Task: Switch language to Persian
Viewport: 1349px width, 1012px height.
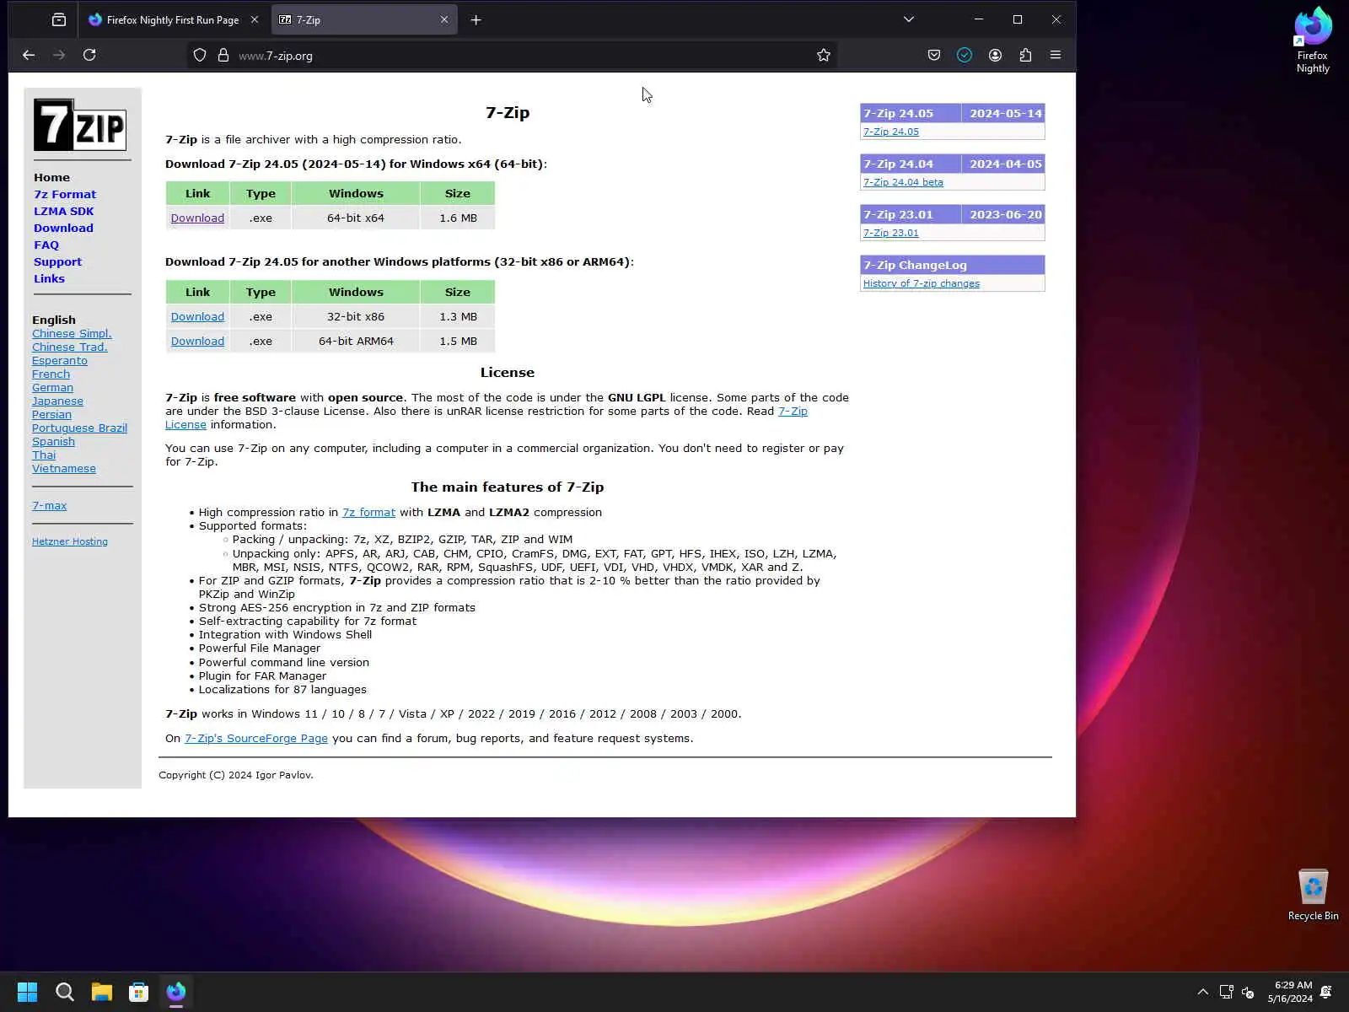Action: (x=51, y=414)
